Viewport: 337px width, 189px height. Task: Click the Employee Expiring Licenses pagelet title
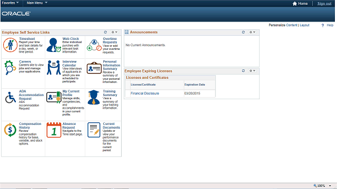pos(148,71)
